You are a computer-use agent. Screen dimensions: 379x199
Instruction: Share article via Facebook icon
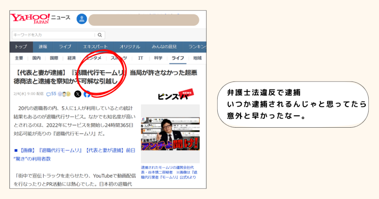pos(87,94)
